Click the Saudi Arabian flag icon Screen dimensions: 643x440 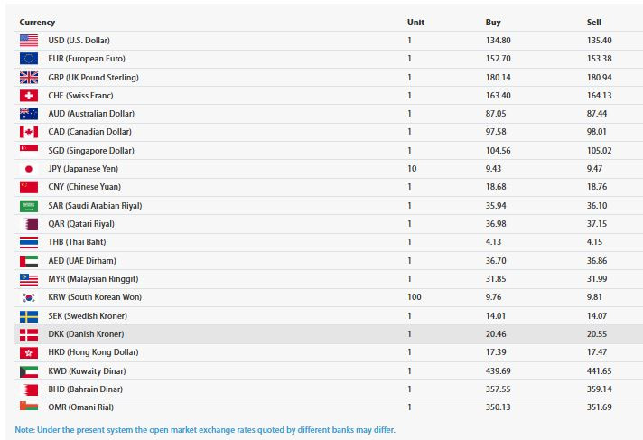(29, 206)
